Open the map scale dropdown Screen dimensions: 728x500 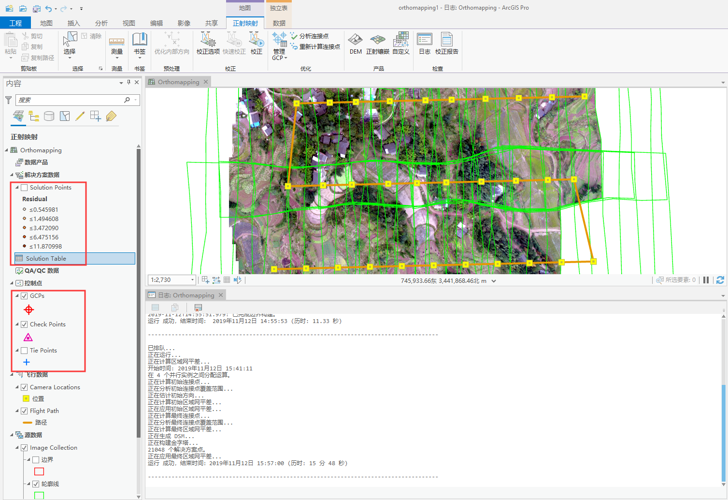(x=192, y=279)
